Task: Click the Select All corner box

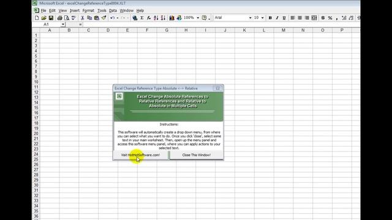Action: [x=36, y=30]
